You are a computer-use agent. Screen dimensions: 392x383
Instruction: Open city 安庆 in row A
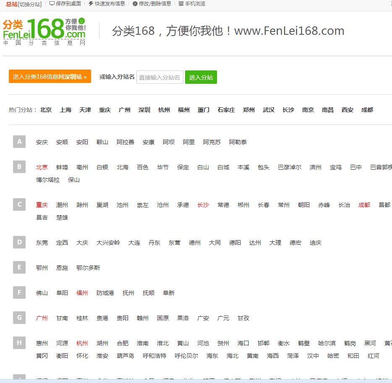[x=42, y=142]
